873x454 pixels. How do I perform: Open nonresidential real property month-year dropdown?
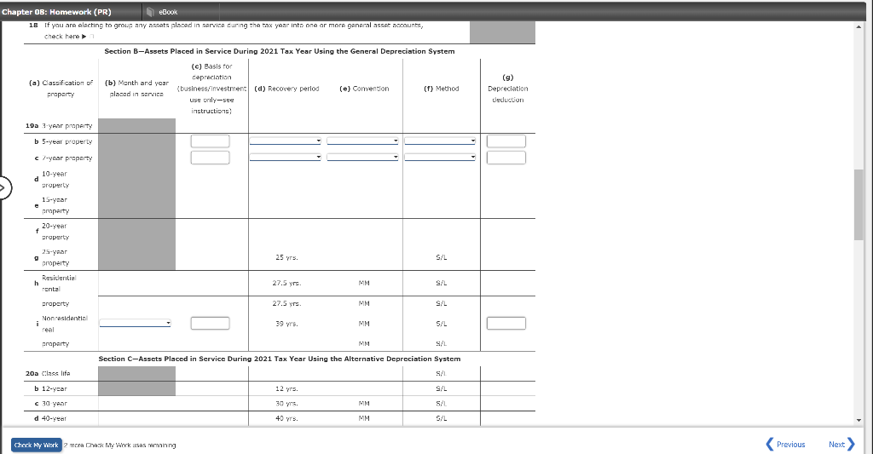coord(136,324)
